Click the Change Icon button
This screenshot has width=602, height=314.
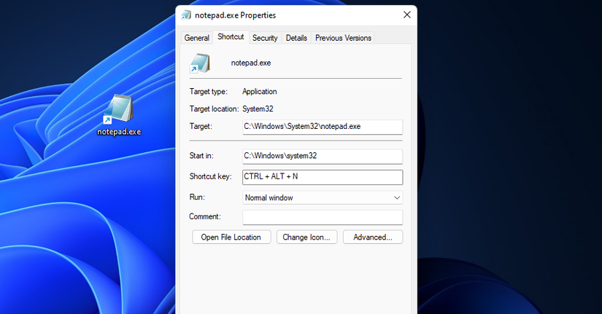coord(306,237)
